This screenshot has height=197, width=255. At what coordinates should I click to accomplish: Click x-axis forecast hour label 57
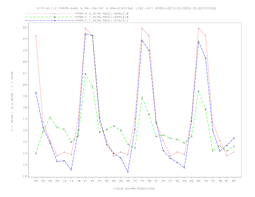(x=170, y=181)
